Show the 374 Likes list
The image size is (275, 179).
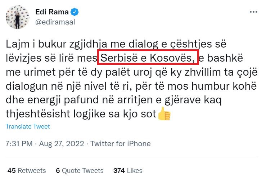(128, 170)
